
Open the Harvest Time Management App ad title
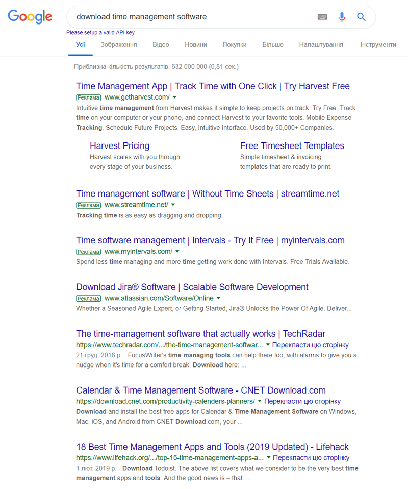[213, 86]
